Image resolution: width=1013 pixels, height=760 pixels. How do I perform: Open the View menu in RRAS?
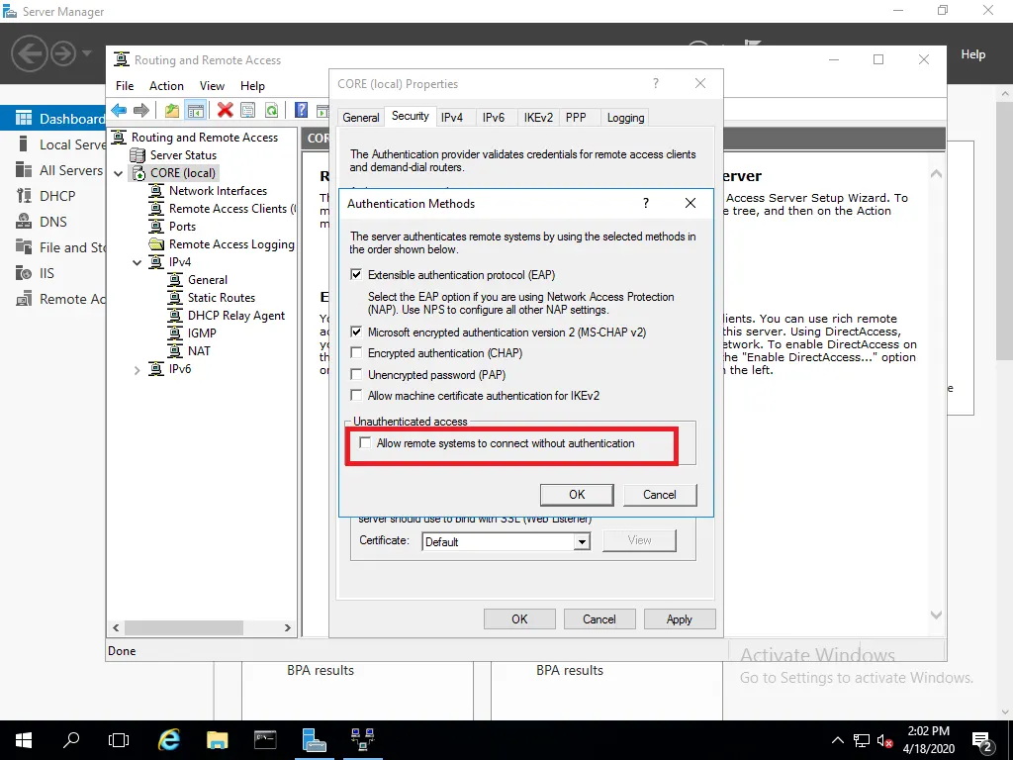[x=212, y=86]
